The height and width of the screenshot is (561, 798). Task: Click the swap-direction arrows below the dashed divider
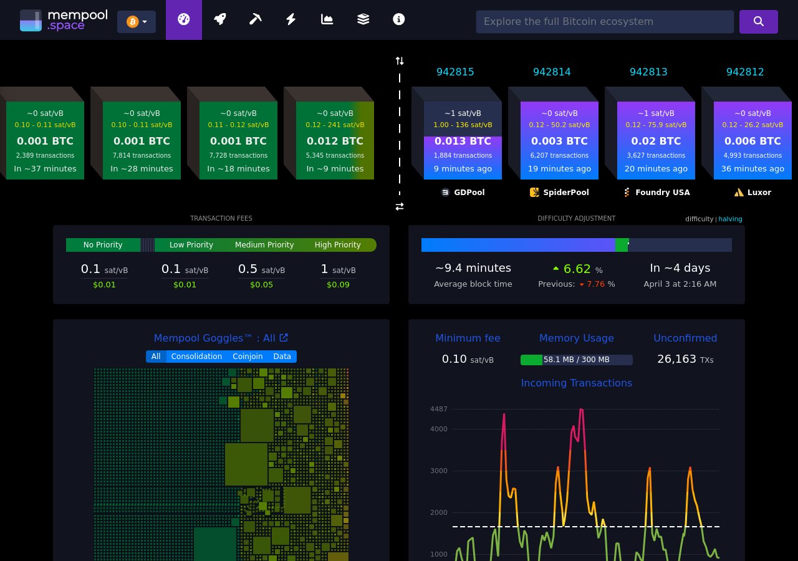pos(400,206)
